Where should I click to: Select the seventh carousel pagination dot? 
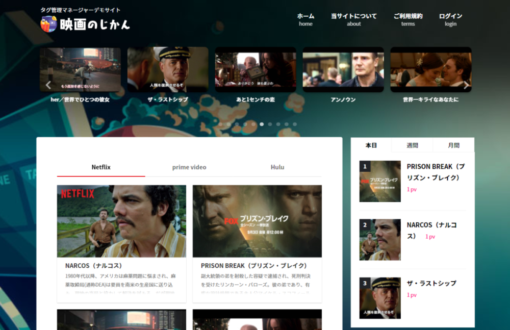pyautogui.click(x=270, y=124)
